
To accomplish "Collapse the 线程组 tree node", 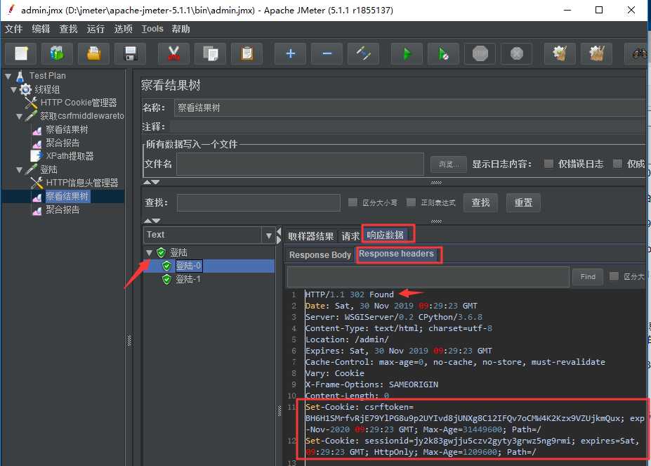I will [x=14, y=89].
